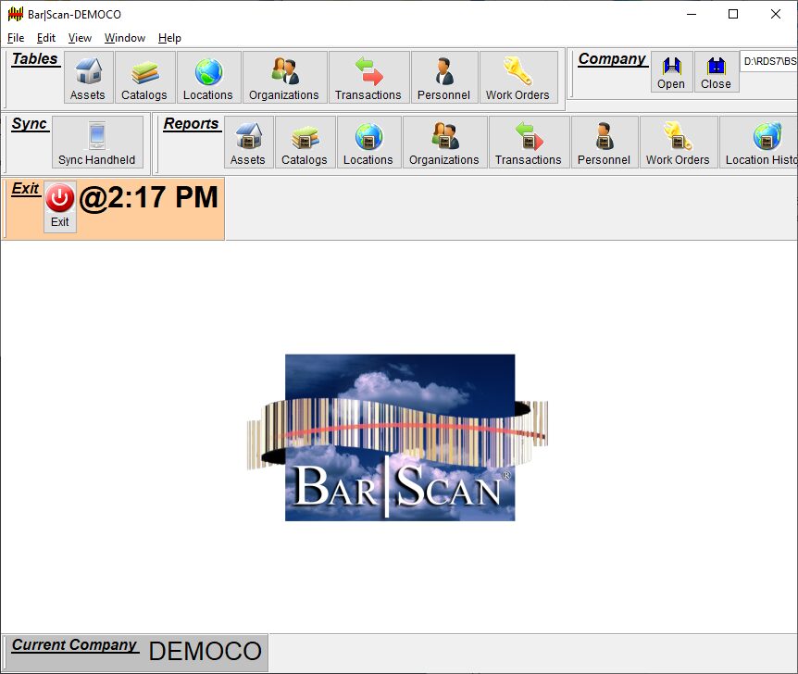The width and height of the screenshot is (798, 674).
Task: Open the Work Orders table
Action: point(518,78)
